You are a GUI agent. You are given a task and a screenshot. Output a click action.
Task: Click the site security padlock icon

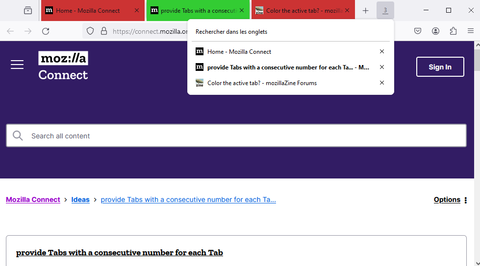pos(103,31)
